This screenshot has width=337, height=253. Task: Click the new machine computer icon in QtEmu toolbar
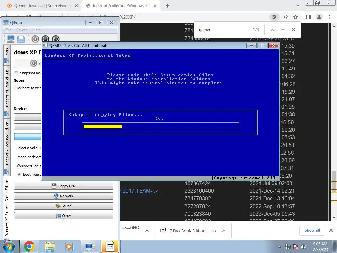point(11,39)
